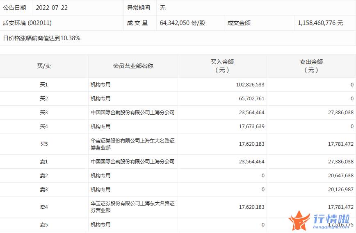Click 机构专用 in the 买2 row
The height and width of the screenshot is (233, 356).
(x=100, y=98)
